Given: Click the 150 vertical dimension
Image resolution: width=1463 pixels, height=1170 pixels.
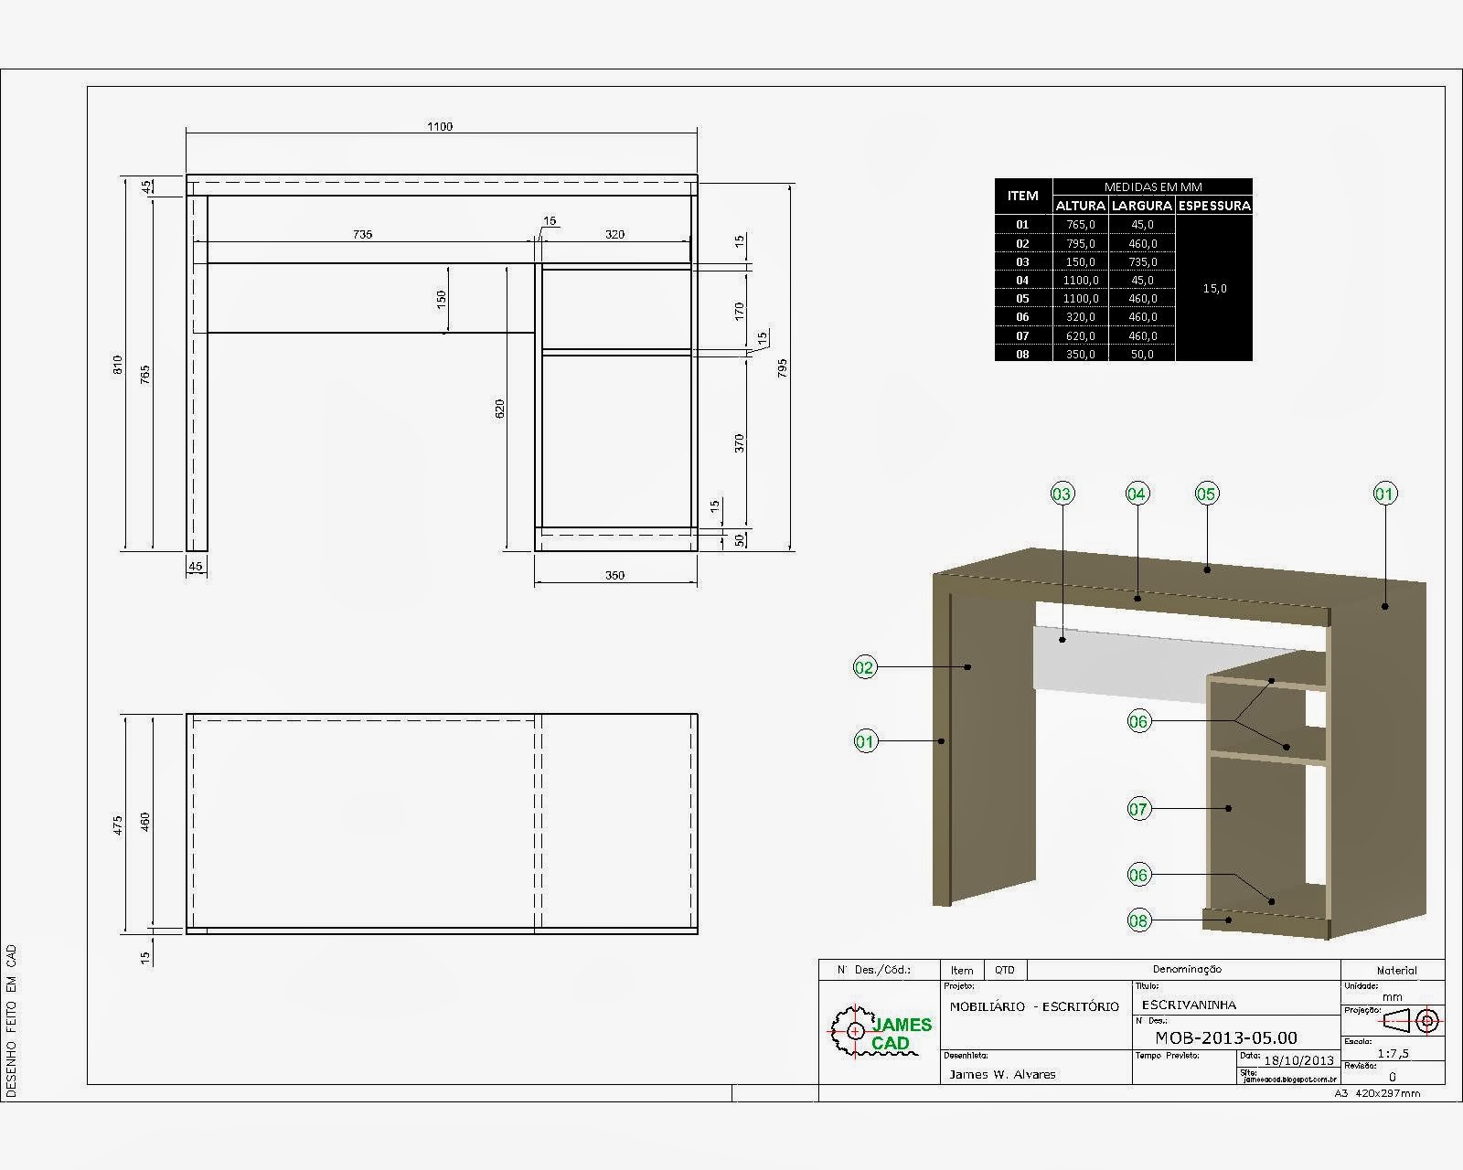Looking at the screenshot, I should tap(441, 298).
